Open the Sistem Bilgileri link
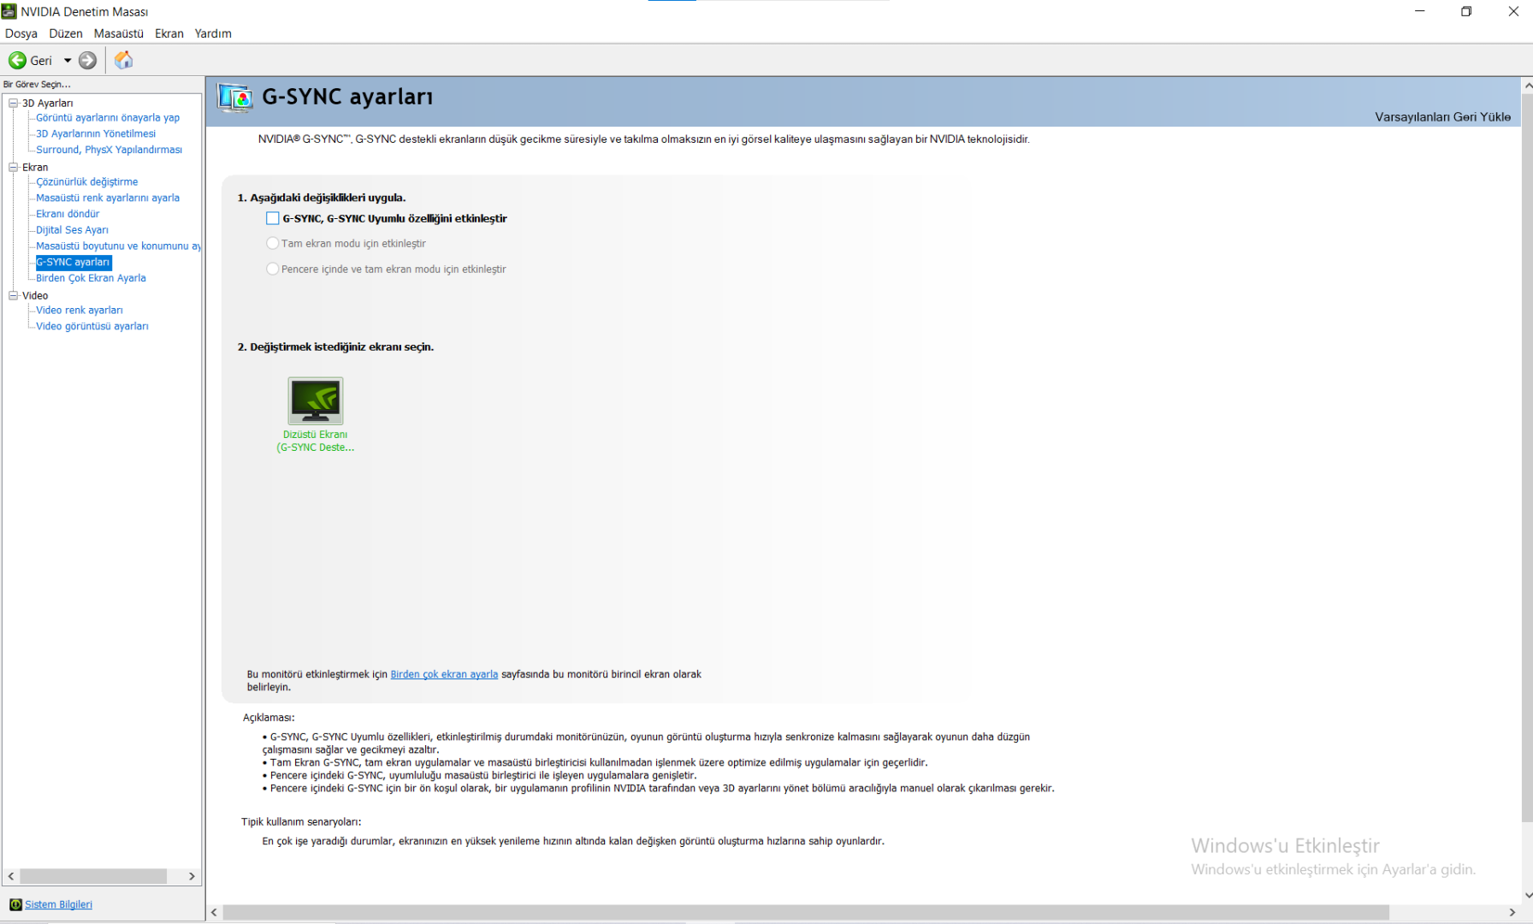Viewport: 1533px width, 924px height. [58, 904]
